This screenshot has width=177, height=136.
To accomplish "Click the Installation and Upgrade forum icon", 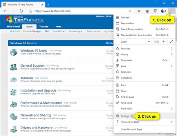I will (13, 92).
